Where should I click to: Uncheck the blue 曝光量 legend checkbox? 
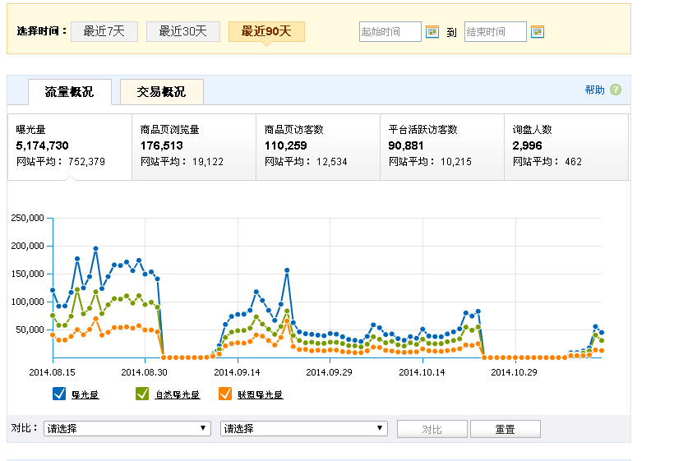tap(59, 394)
